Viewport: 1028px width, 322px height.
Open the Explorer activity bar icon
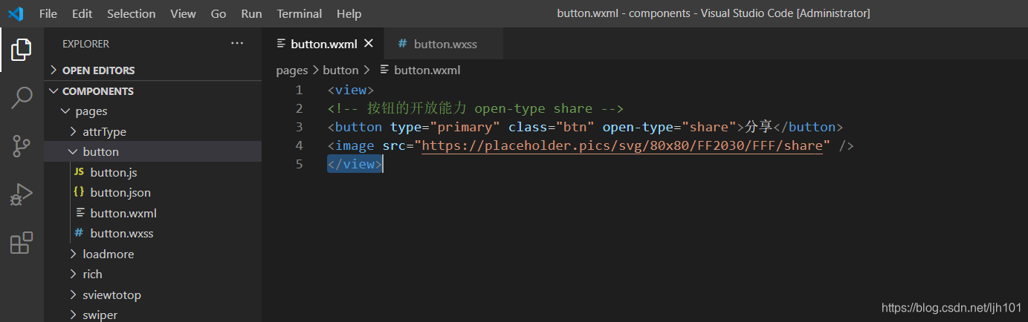pos(22,50)
